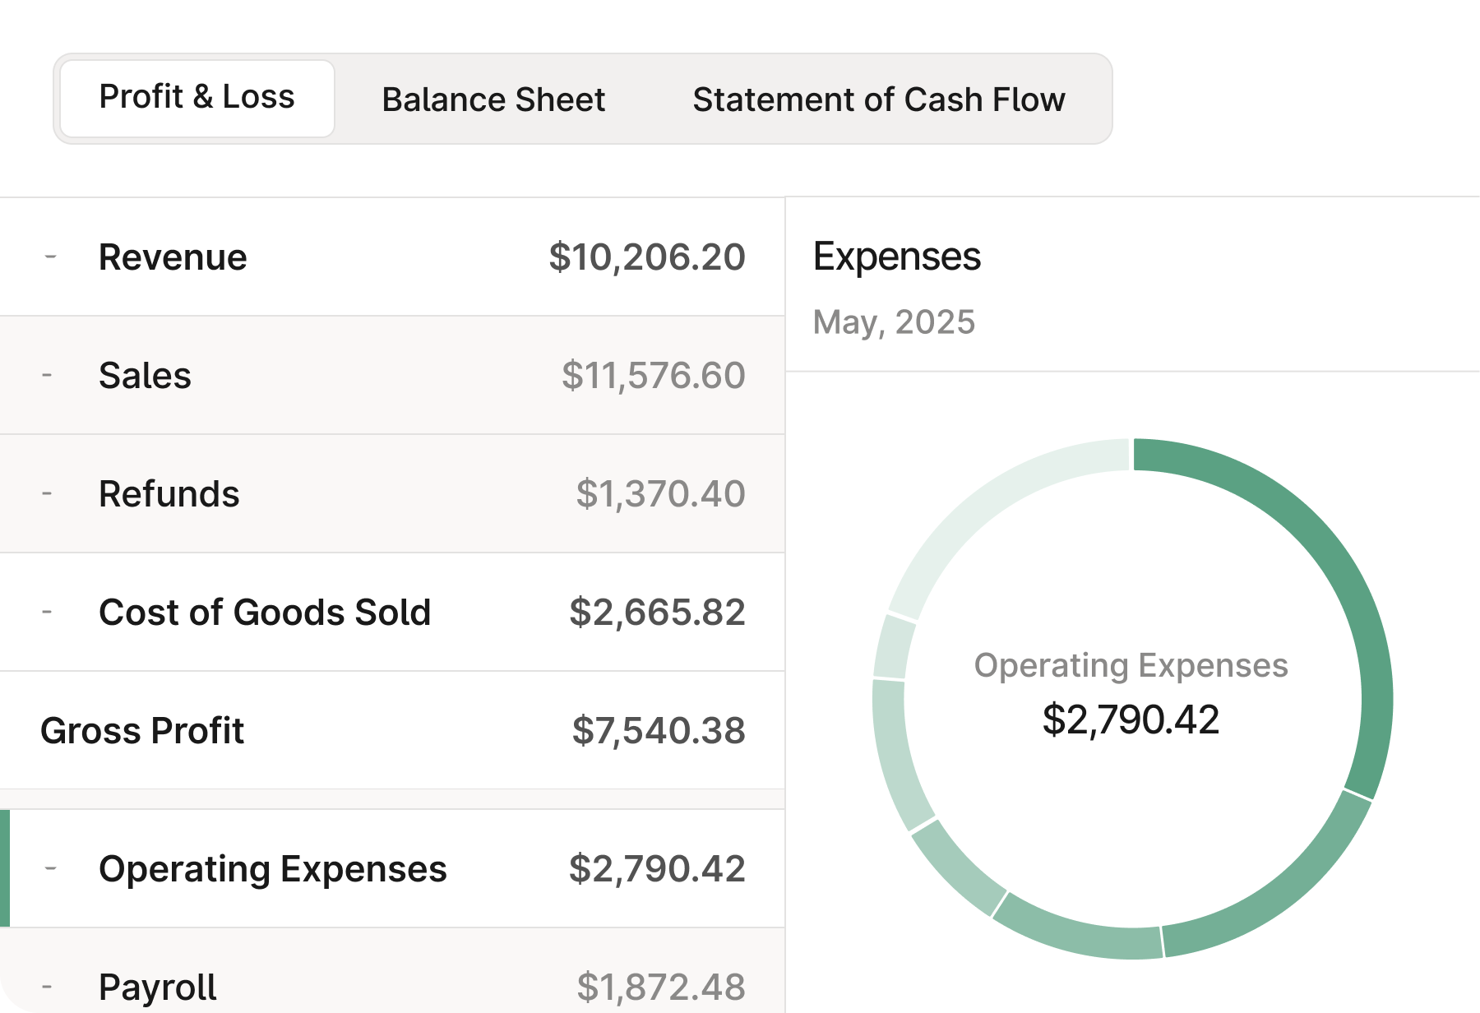Screen dimensions: 1480x1013
Task: Click the Revenue amount $10,206.20
Action: (647, 257)
